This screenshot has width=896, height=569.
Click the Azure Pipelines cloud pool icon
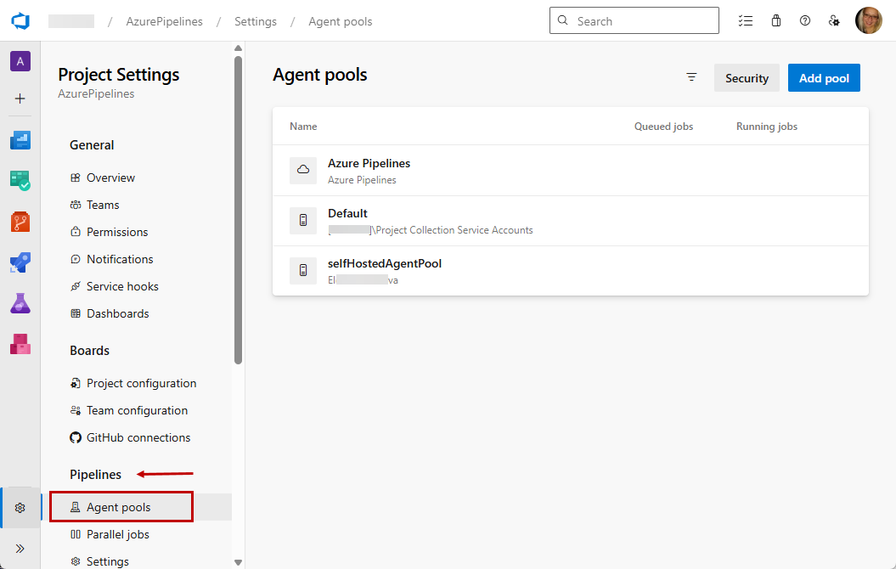coord(303,170)
